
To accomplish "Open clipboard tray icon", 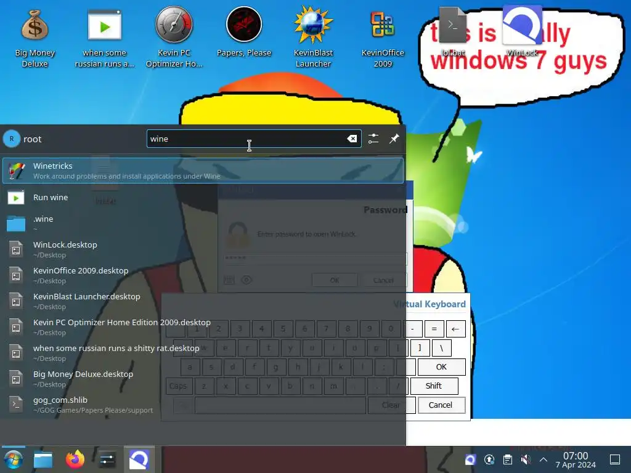I will (508, 459).
